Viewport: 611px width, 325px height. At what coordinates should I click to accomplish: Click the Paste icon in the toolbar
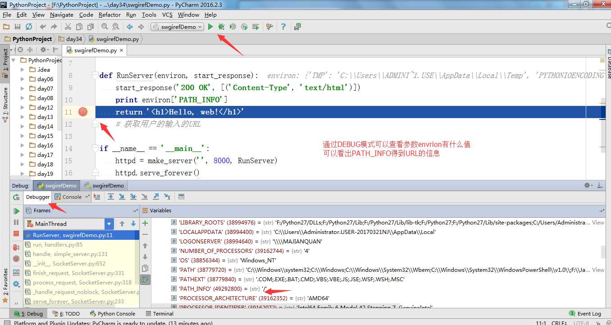tap(91, 27)
